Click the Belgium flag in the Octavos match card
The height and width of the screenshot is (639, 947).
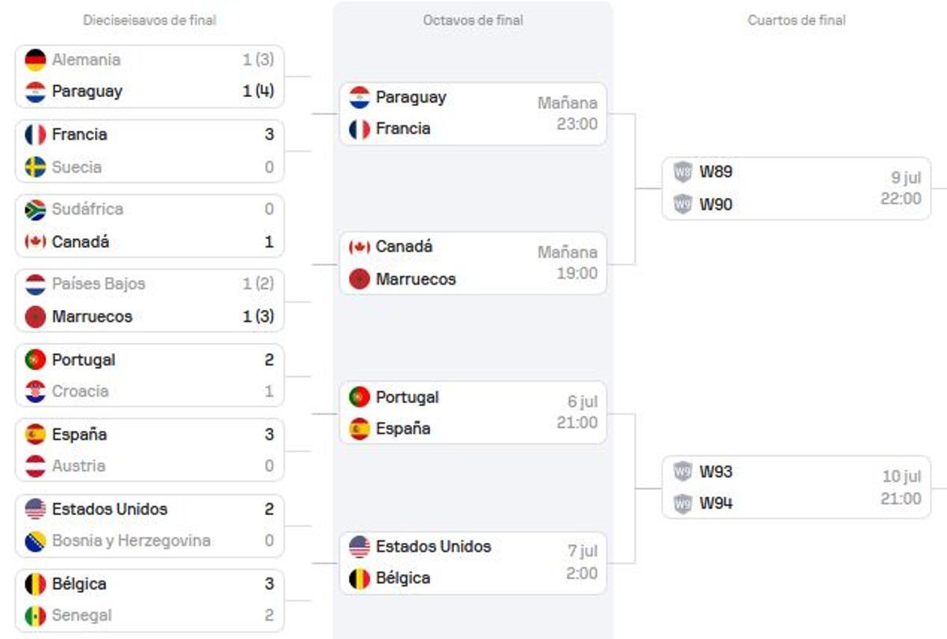pyautogui.click(x=360, y=578)
